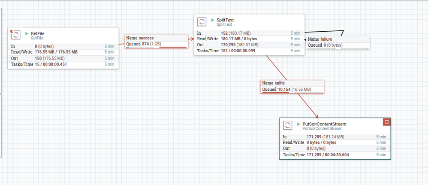The image size is (428, 185).
Task: Click SplitText In value '152 (180.17 MB)'
Action: [x=235, y=33]
